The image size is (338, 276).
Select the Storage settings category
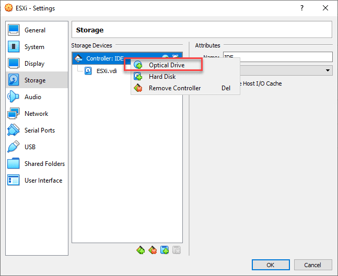click(37, 80)
